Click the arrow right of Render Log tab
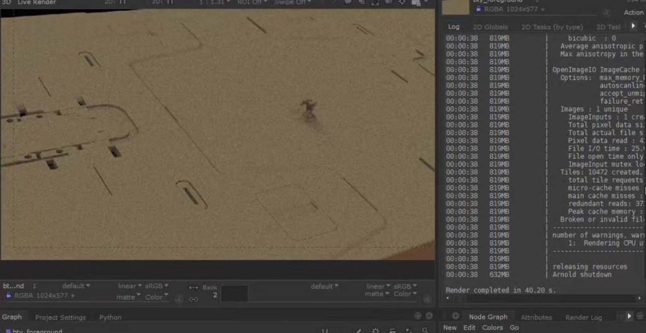Image resolution: width=646 pixels, height=333 pixels. coord(628,316)
